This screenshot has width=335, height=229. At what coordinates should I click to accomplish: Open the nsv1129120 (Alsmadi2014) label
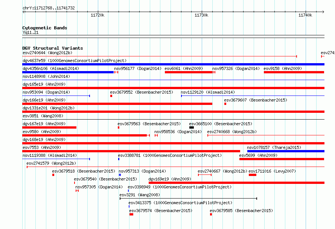tap(208, 92)
